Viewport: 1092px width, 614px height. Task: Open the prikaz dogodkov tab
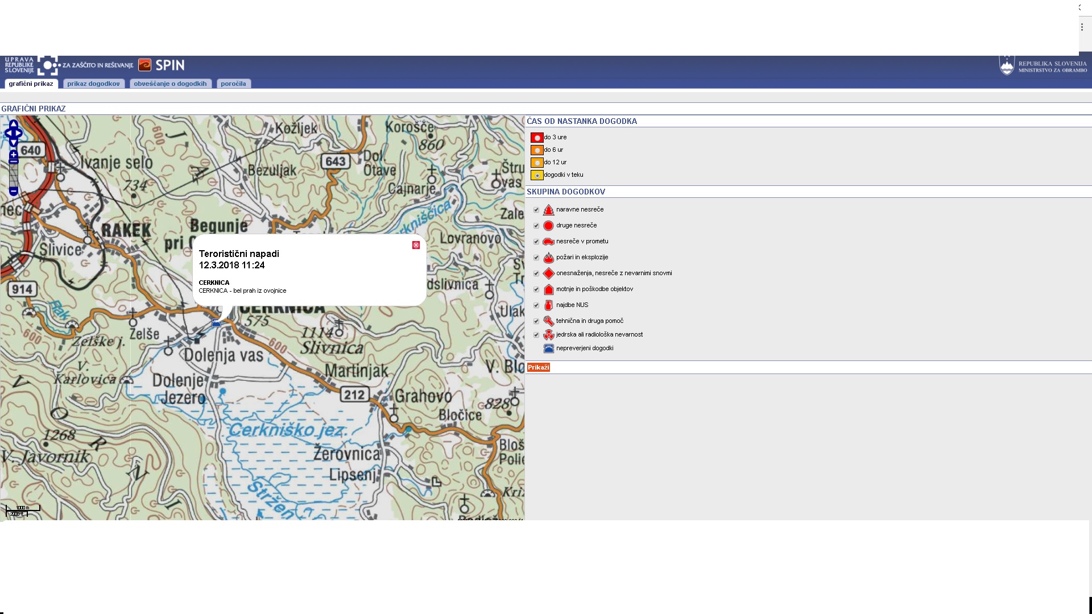[x=93, y=84]
